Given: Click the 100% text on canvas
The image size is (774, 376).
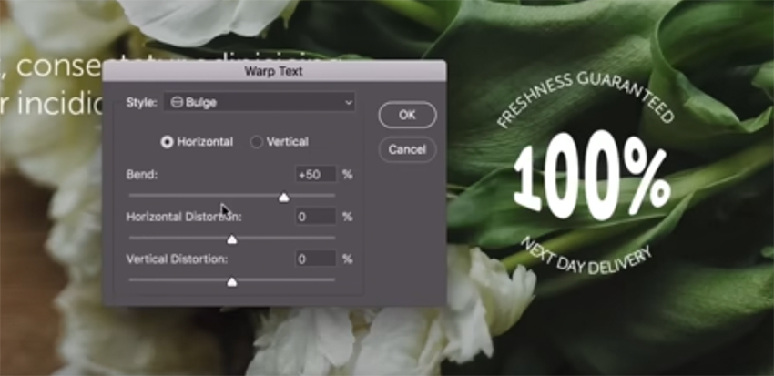Looking at the screenshot, I should (591, 175).
